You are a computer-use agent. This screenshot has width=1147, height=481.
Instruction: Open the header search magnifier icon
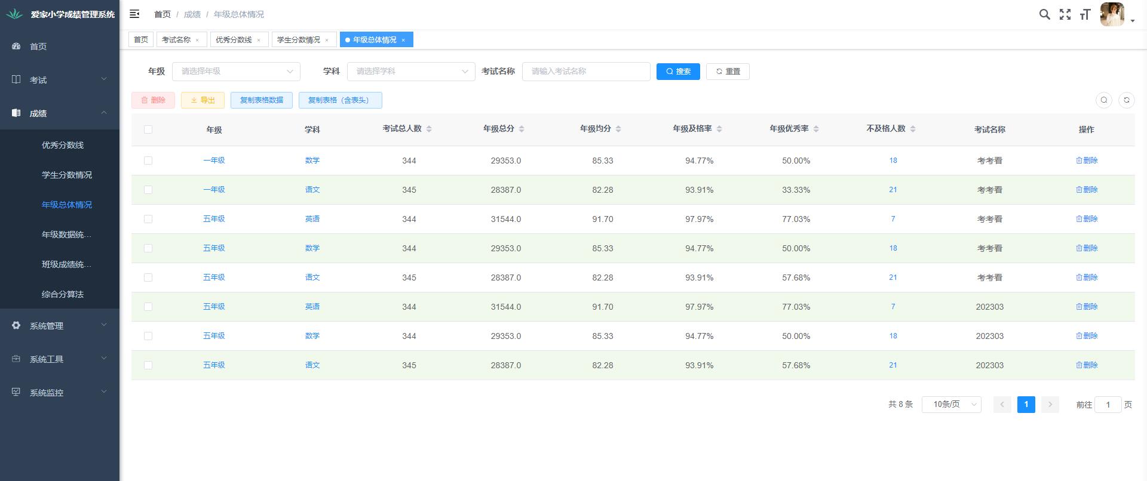tap(1044, 14)
